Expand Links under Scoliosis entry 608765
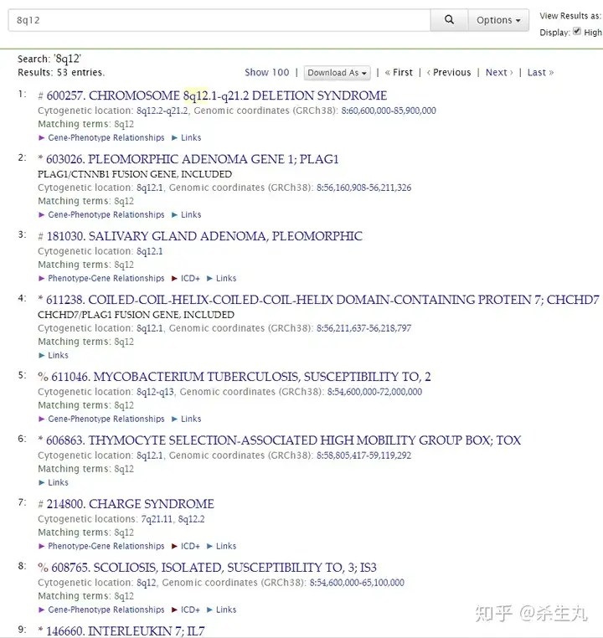Screen dimensions: 603x638 (x=221, y=610)
